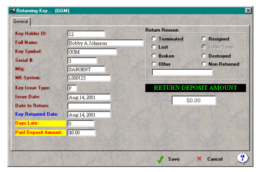
Task: Click the Key Returned Date field
Action: tap(89, 115)
